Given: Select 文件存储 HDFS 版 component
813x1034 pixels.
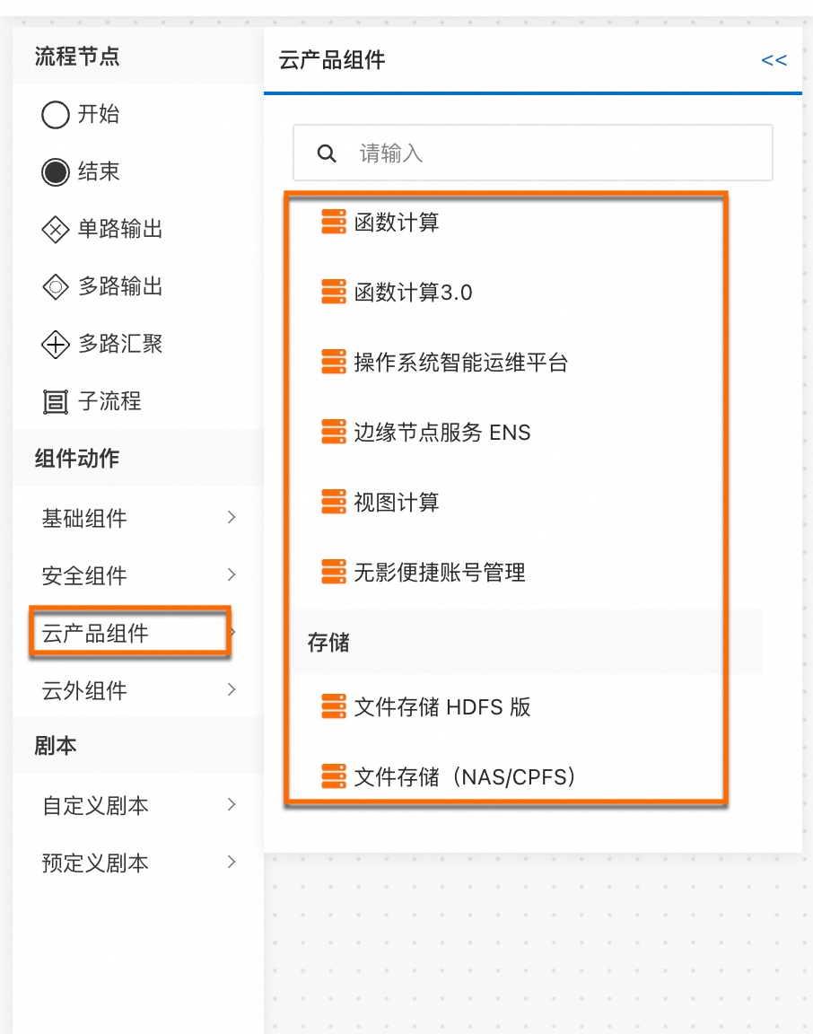Looking at the screenshot, I should [442, 707].
